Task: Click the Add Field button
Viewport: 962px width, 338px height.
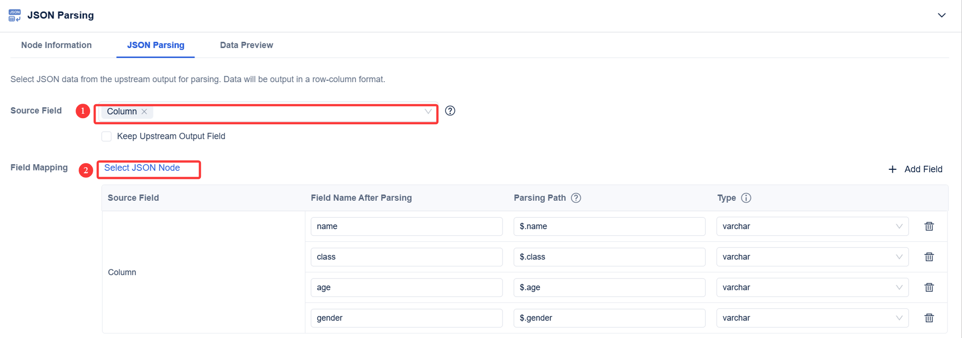Action: coord(915,169)
